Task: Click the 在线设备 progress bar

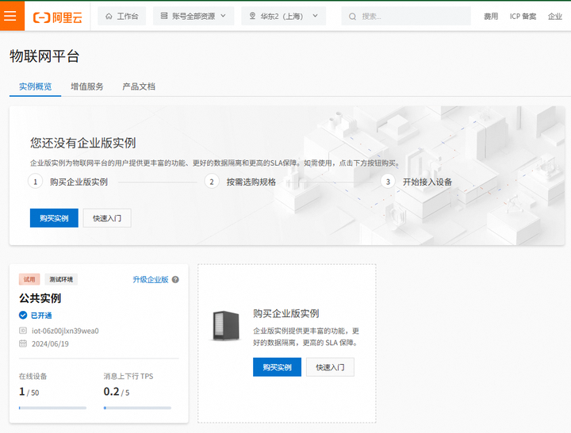Action: coord(52,408)
